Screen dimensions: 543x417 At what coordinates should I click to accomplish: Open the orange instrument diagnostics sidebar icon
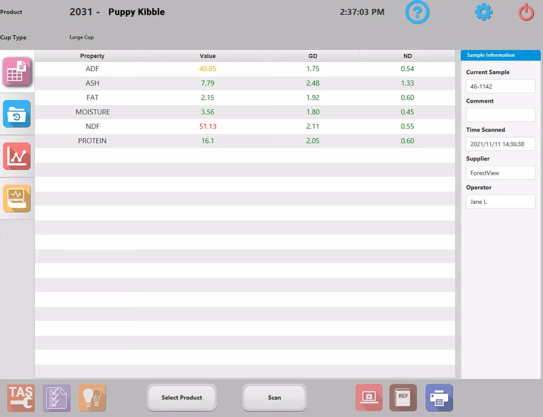pos(17,198)
